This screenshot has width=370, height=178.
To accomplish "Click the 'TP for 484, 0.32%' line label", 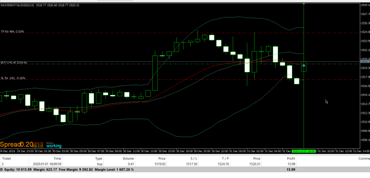I will pos(13,31).
